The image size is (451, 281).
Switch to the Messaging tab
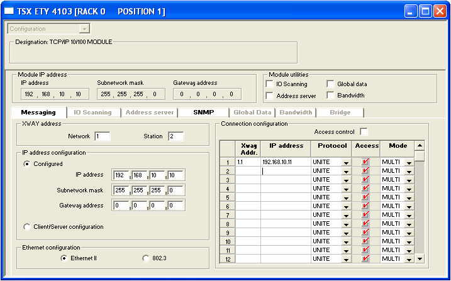(38, 113)
